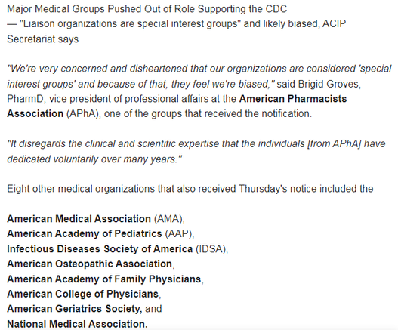Click 'American Medical Association' bold entry

point(79,219)
